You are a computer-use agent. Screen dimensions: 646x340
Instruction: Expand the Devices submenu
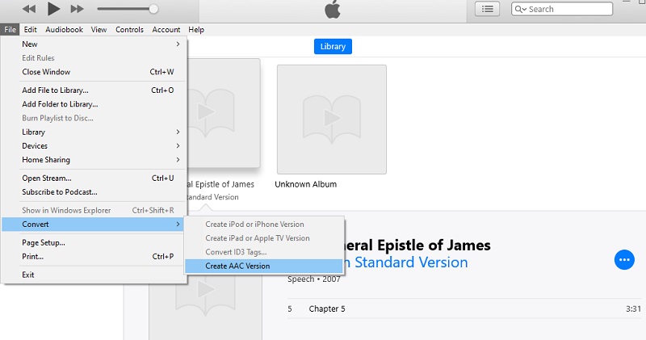pyautogui.click(x=94, y=146)
